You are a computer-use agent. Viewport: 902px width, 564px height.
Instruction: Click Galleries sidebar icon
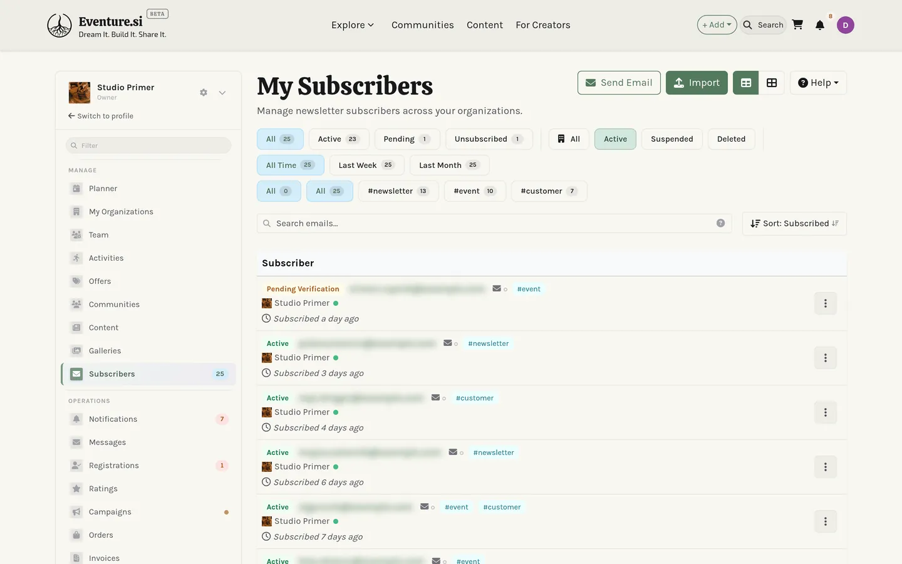[76, 351]
